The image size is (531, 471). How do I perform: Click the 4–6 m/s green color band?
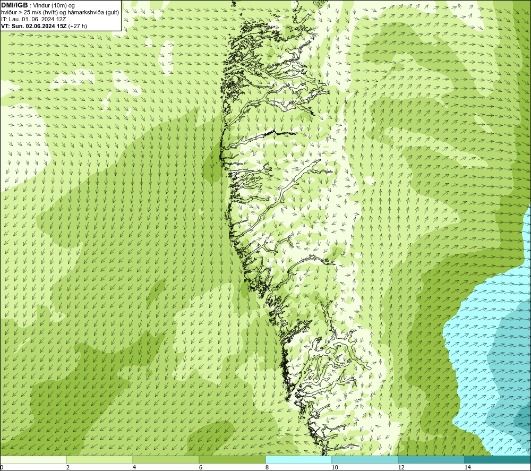pyautogui.click(x=166, y=460)
